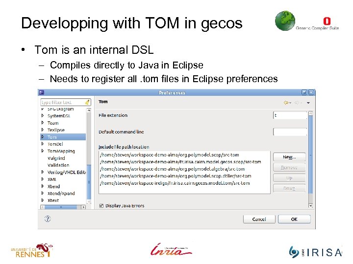Select the Xtext preferences entry
This screenshot has height=264, width=353.
point(53,200)
